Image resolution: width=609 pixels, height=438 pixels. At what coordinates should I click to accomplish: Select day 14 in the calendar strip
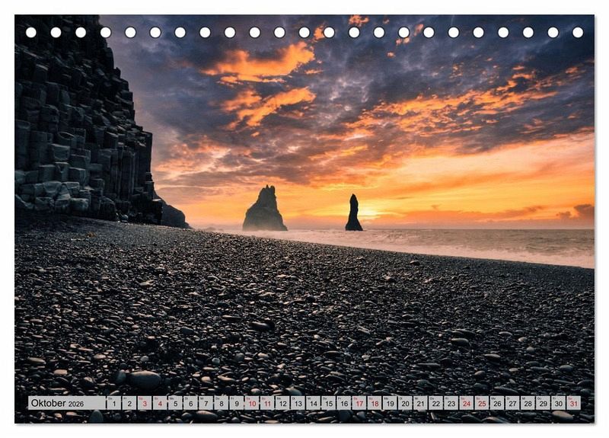tap(314, 403)
